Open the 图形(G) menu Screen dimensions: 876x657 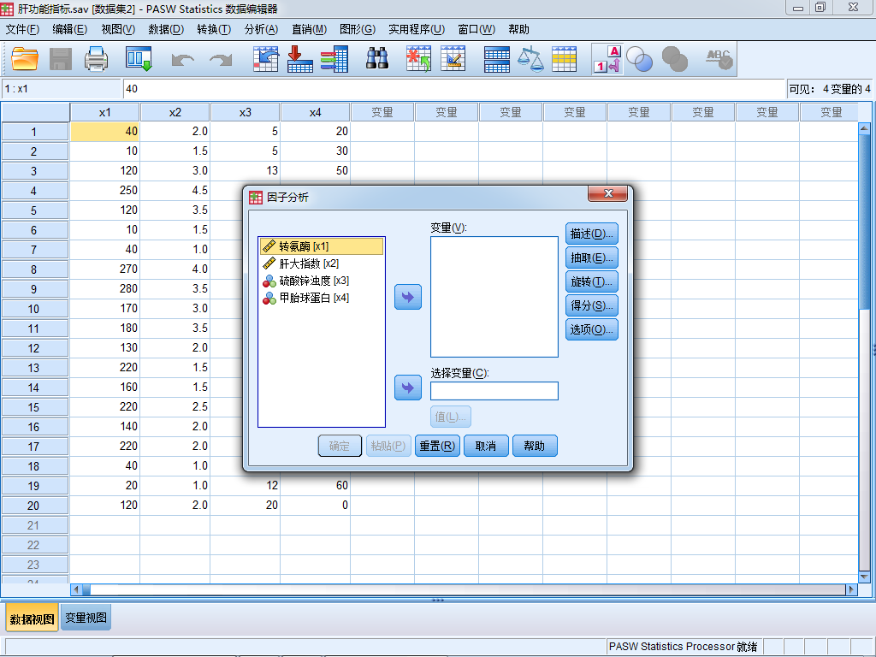tap(358, 30)
